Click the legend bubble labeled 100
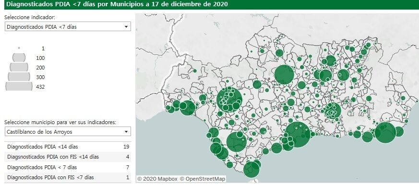Screen dimensions: 419x185 coord(19,58)
